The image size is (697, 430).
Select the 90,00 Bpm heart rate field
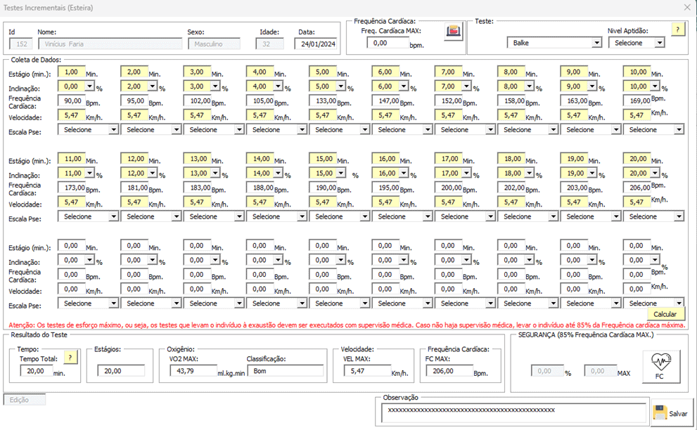click(71, 101)
